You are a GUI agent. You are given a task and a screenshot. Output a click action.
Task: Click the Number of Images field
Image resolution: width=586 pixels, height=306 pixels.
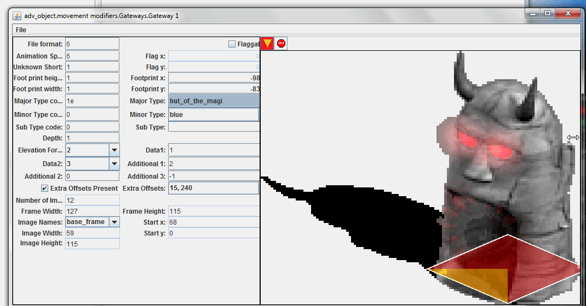click(93, 200)
